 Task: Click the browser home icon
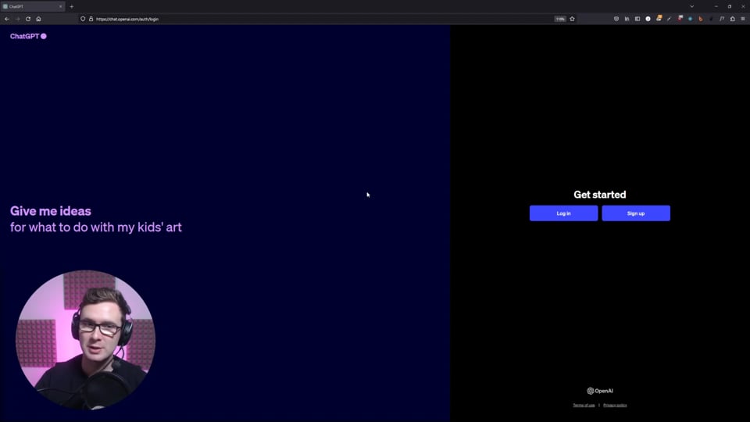point(38,19)
